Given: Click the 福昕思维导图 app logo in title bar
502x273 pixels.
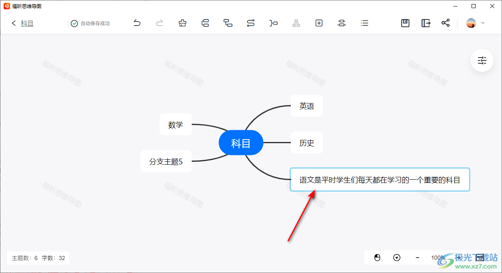Looking at the screenshot, I should point(6,6).
